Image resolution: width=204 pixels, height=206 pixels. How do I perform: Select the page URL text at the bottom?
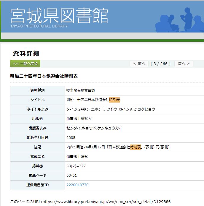pos(90,202)
